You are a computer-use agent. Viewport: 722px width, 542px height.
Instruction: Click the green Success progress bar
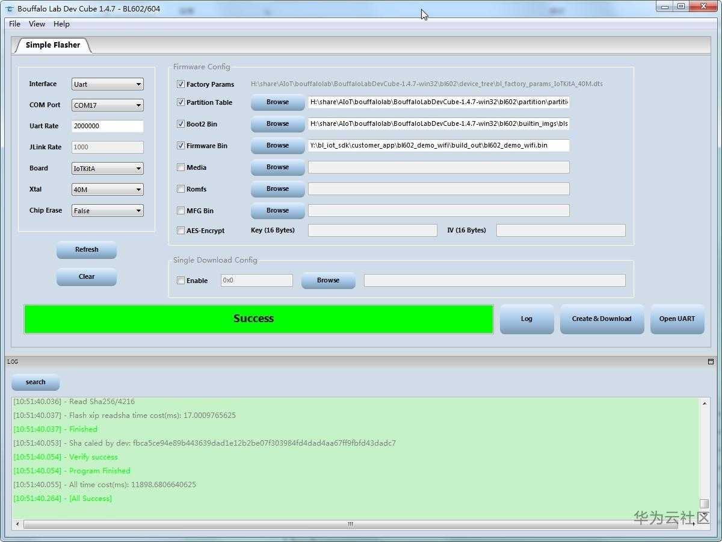tap(258, 319)
